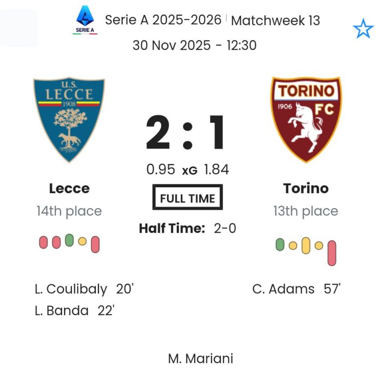Open the Matchweek 13 link
This screenshot has width=376, height=373.
[275, 21]
